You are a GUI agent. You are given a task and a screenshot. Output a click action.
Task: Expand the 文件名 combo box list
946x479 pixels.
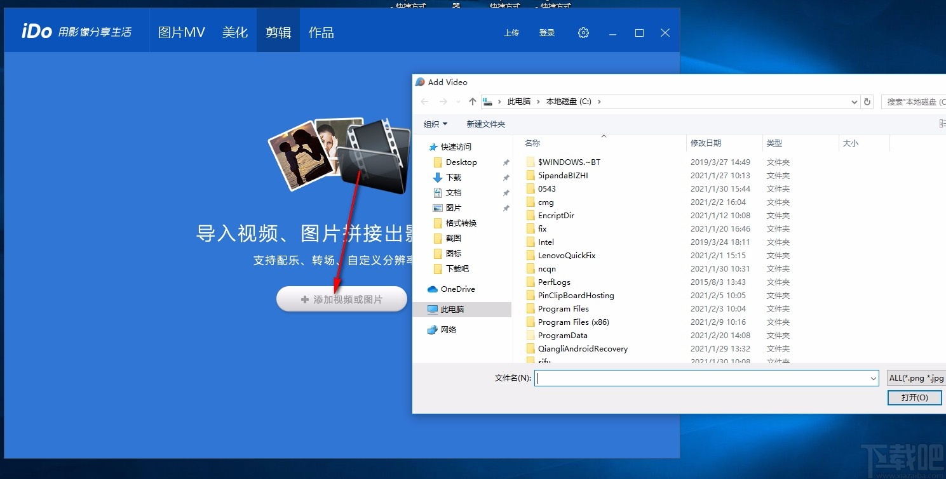(874, 378)
